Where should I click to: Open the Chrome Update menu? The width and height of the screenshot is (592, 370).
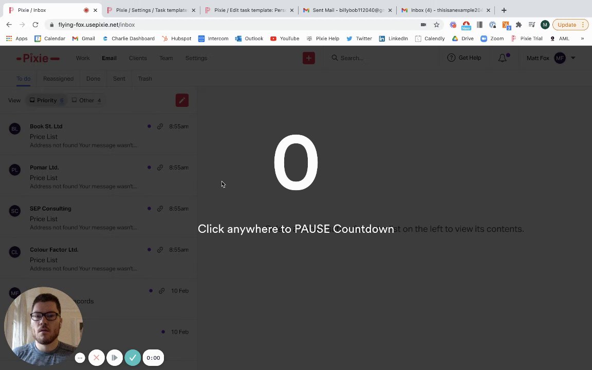[570, 25]
